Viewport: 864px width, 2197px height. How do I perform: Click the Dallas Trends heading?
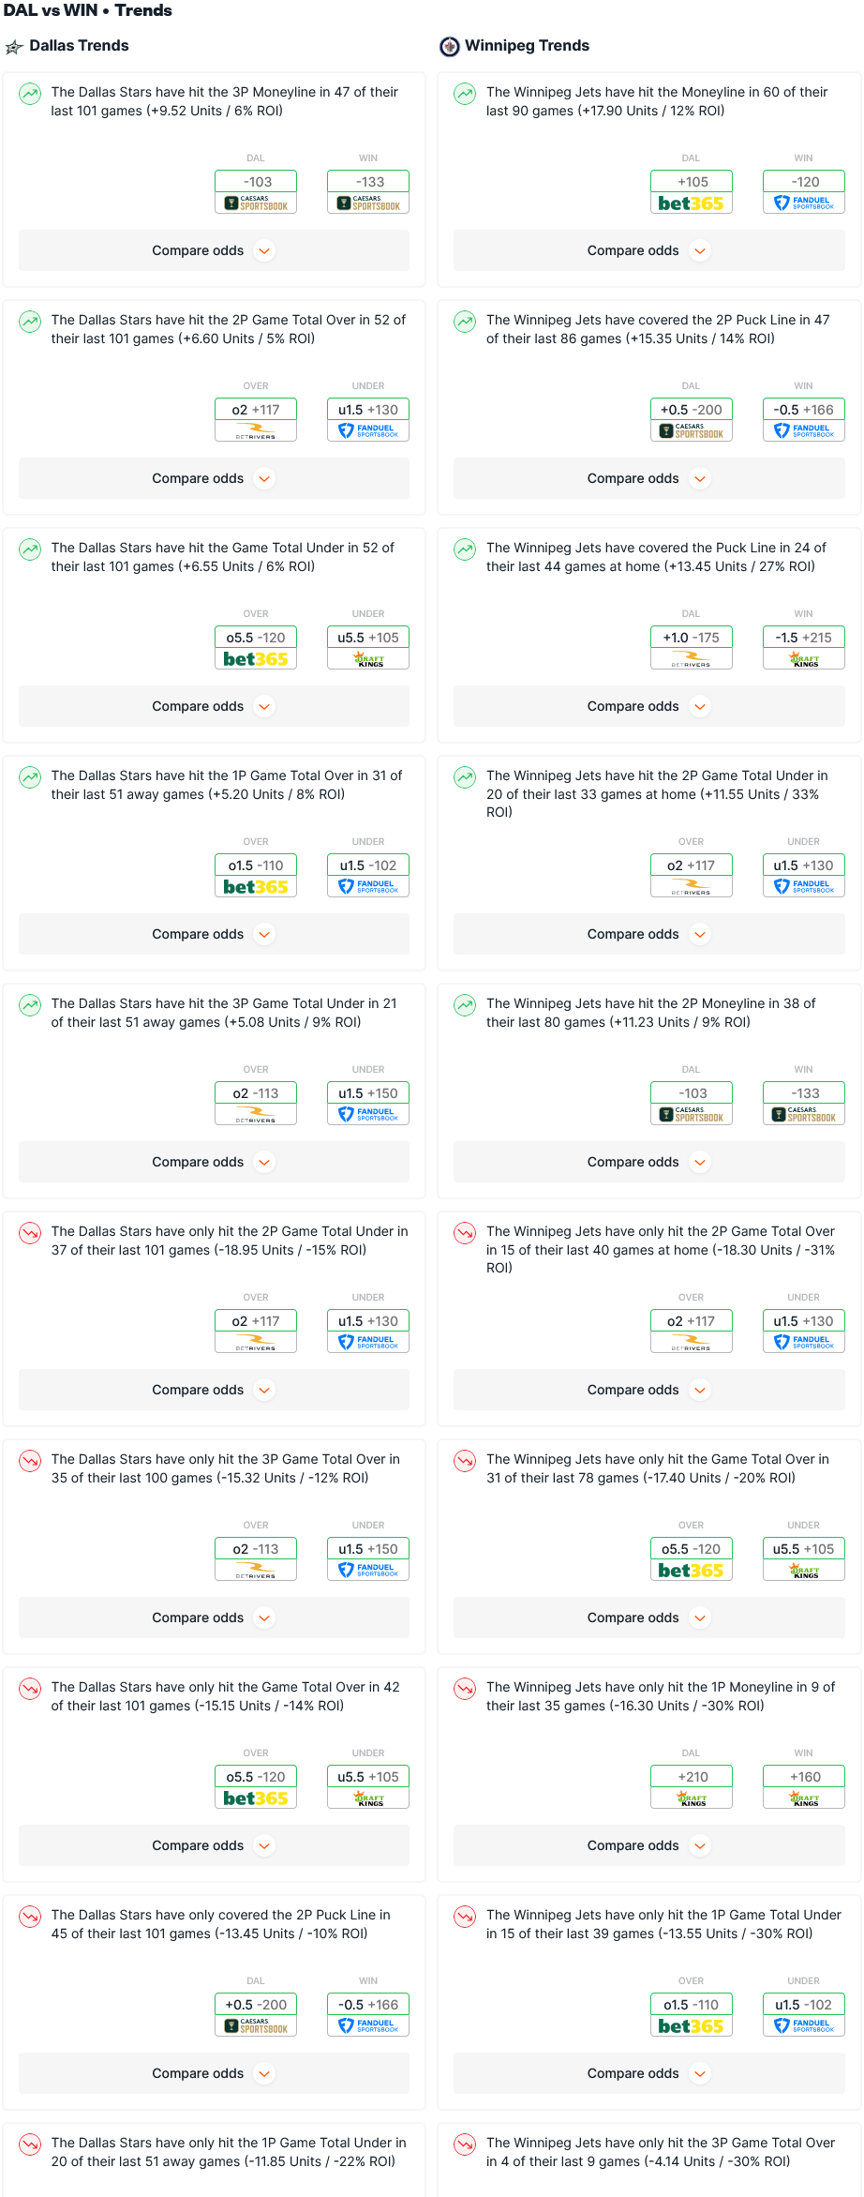[x=79, y=46]
